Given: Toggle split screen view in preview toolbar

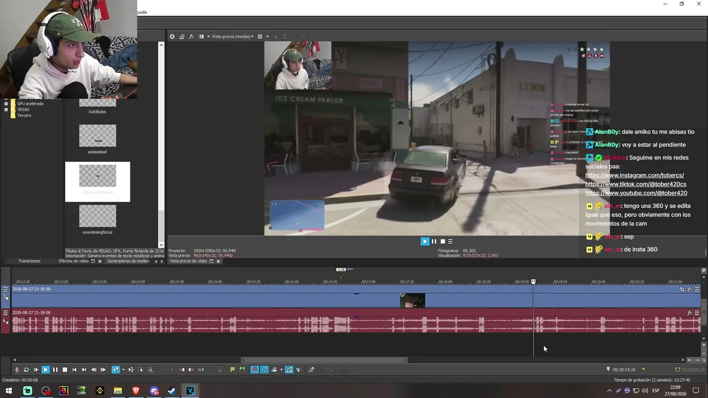Looking at the screenshot, I should (201, 36).
